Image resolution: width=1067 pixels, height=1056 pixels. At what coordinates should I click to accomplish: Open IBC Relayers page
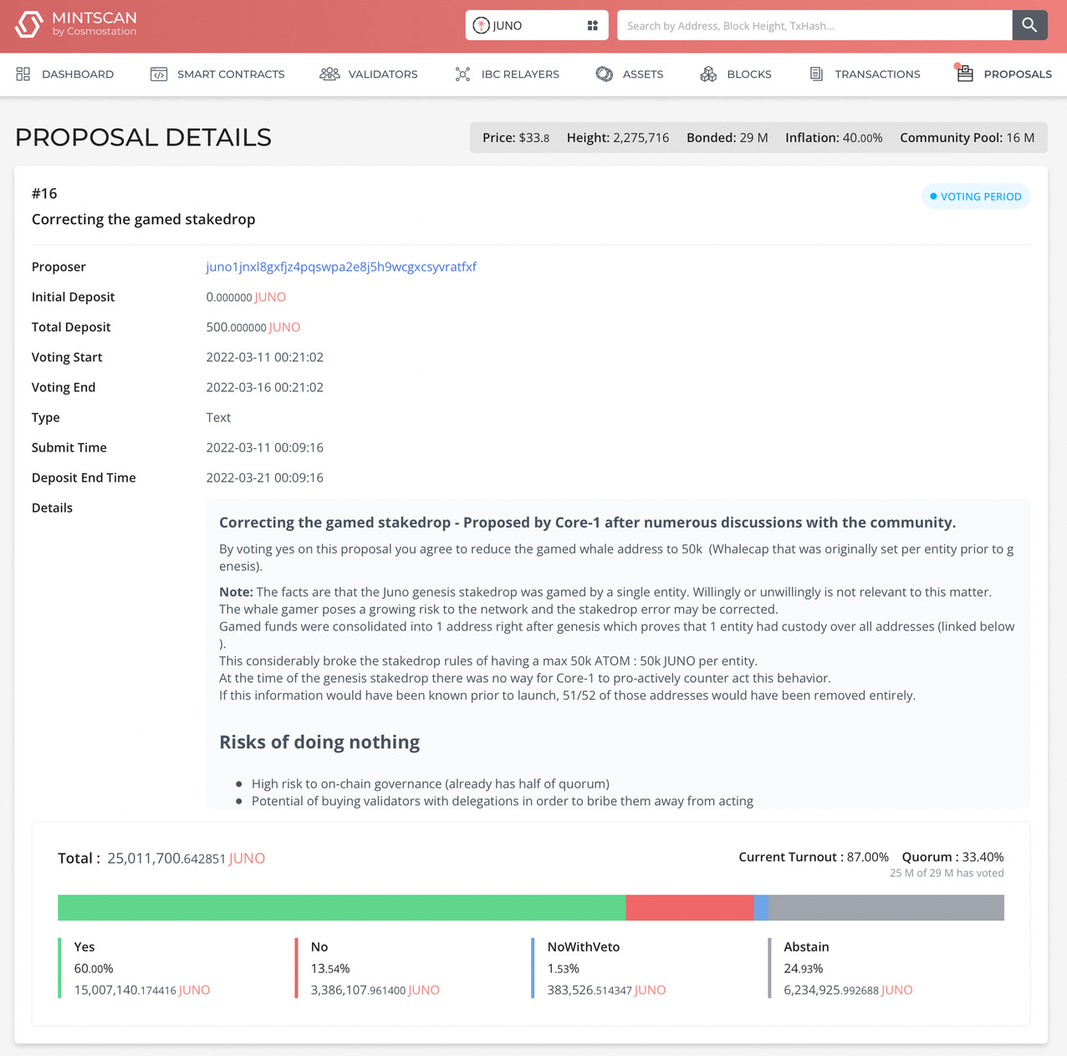507,74
